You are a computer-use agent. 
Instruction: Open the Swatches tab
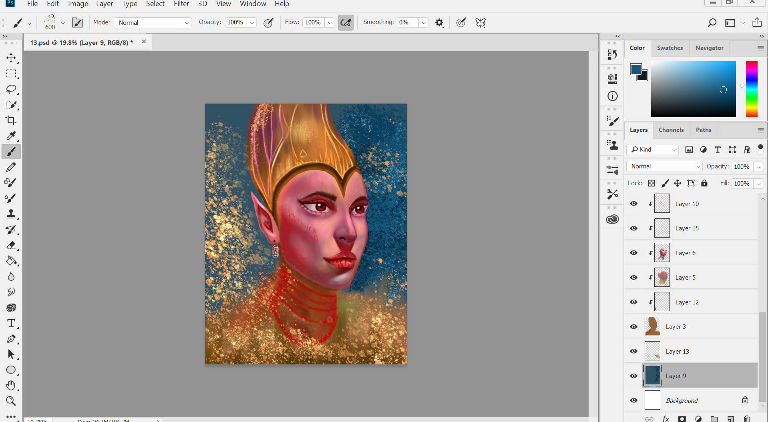coord(670,48)
